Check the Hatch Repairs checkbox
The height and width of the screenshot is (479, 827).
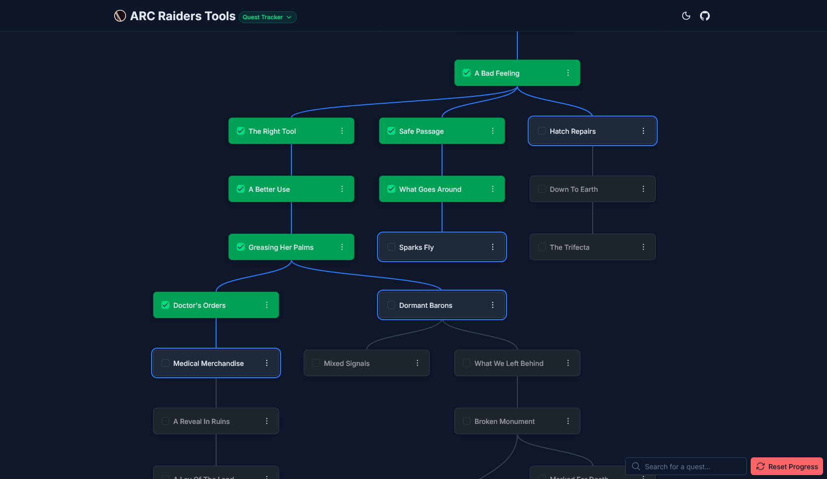coord(541,131)
